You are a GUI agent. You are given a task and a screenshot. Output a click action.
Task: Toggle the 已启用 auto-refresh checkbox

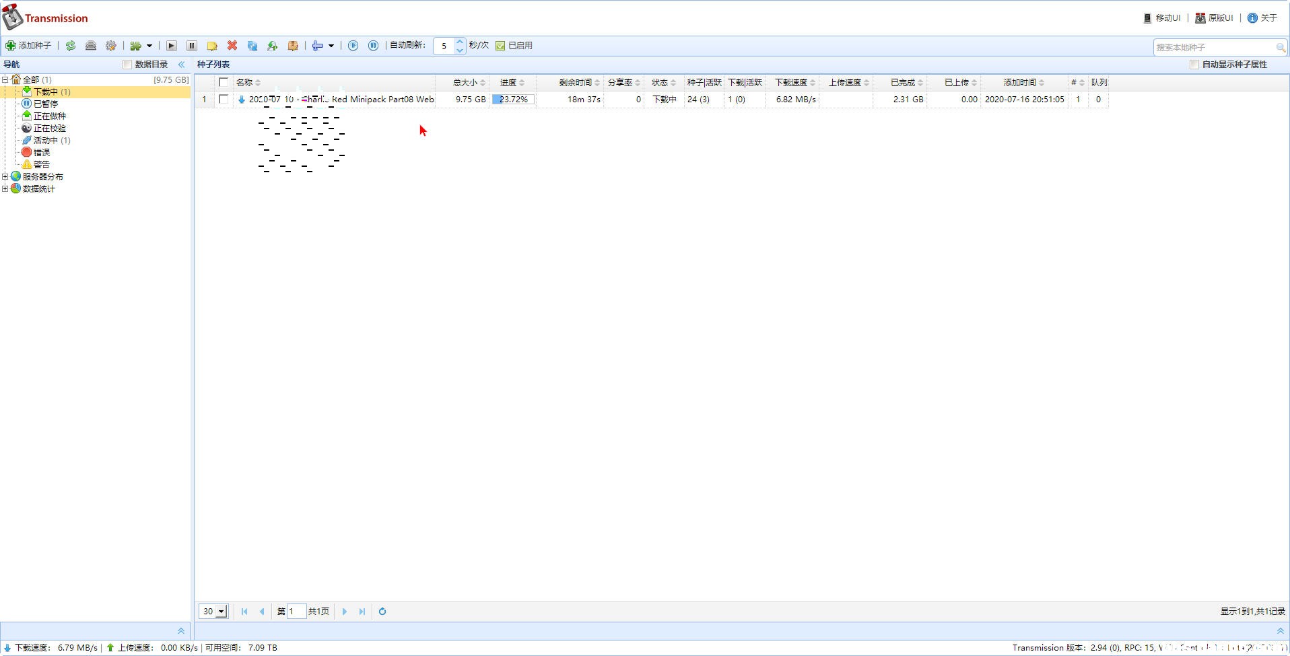pyautogui.click(x=500, y=46)
